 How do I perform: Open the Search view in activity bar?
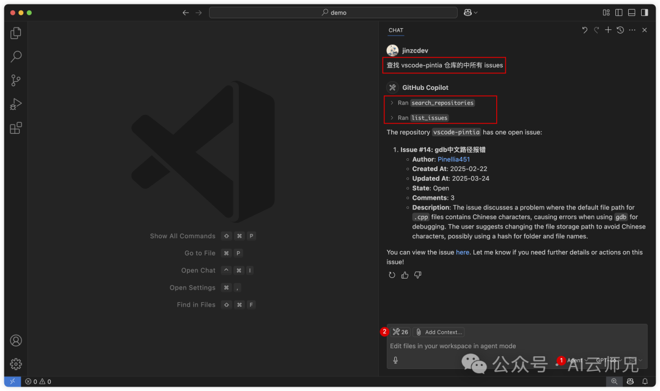pyautogui.click(x=16, y=56)
